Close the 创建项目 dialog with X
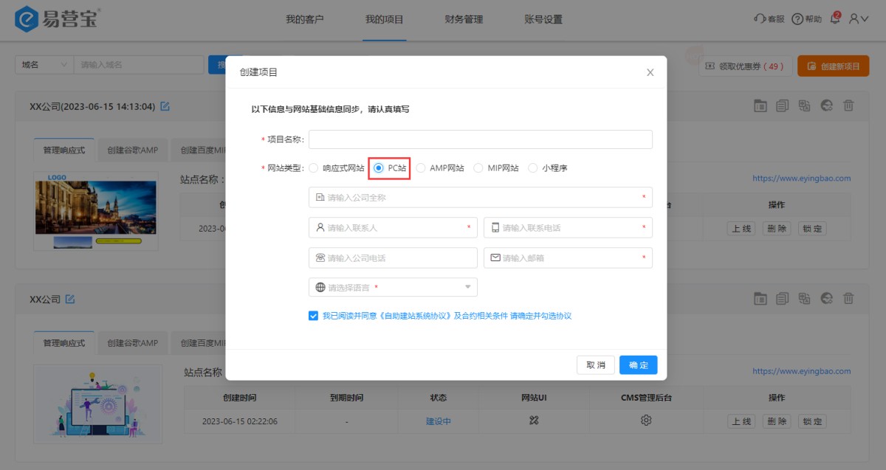The image size is (886, 470). tap(650, 72)
